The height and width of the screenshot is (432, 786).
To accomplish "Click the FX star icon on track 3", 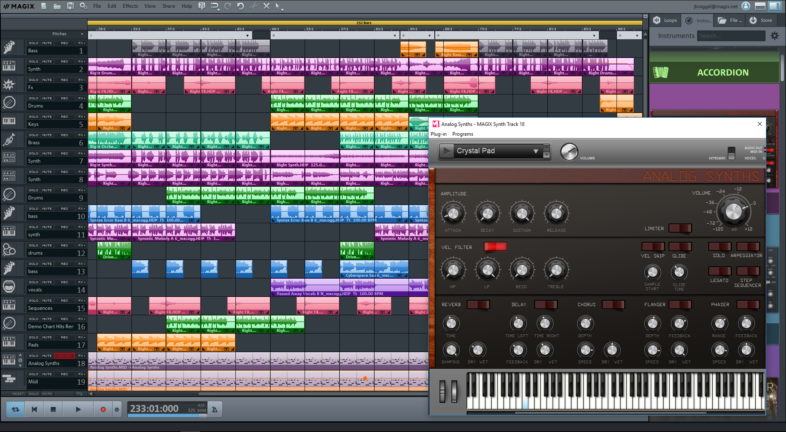I will (x=9, y=84).
